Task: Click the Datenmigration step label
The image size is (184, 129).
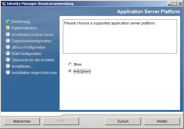Action: click(x=24, y=28)
